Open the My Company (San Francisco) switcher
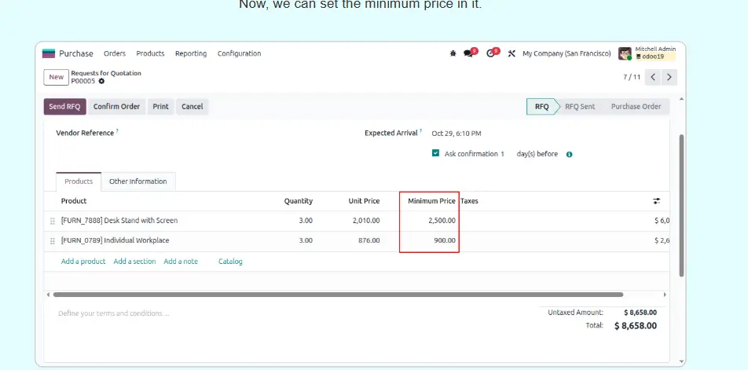The height and width of the screenshot is (370, 748). pos(566,53)
